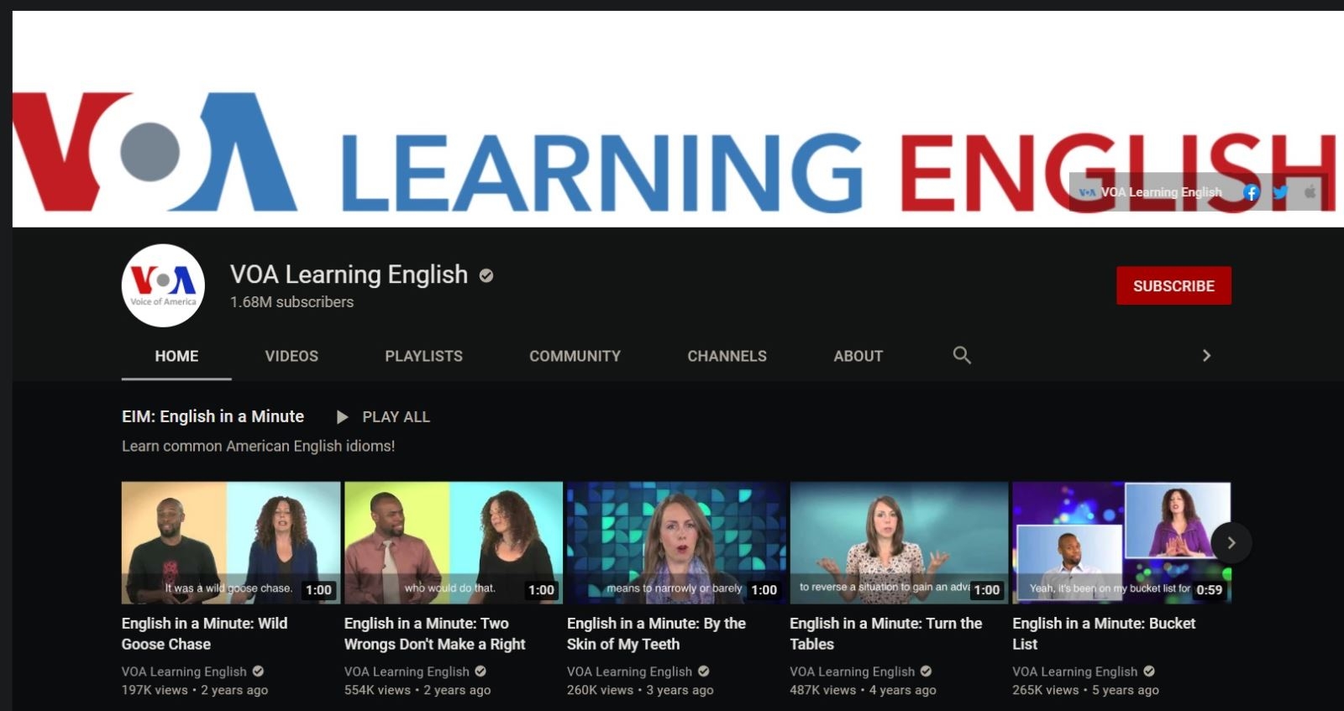Click verified badge under Two Wrongs video
This screenshot has height=711, width=1344.
[x=480, y=671]
